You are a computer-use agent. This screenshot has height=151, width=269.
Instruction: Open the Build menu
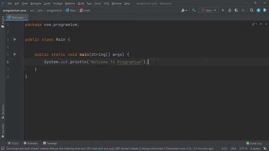point(81,3)
